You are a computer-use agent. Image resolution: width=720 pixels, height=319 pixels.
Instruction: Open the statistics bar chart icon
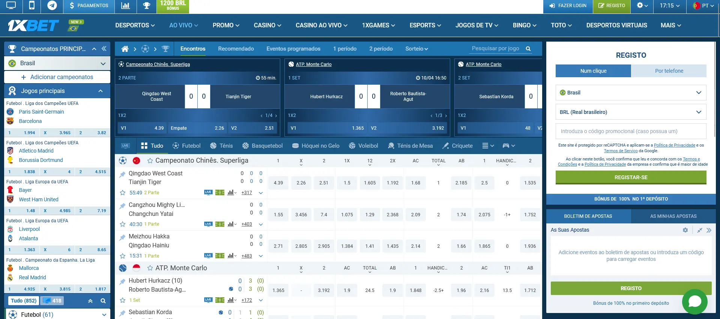click(125, 6)
